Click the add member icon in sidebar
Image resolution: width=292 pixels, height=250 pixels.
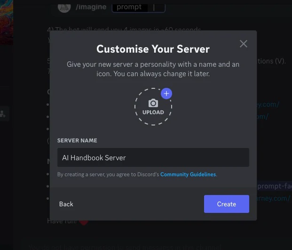click(x=3, y=114)
